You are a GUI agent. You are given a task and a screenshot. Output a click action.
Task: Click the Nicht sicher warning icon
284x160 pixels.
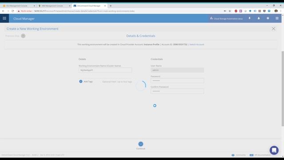(x=19, y=11)
